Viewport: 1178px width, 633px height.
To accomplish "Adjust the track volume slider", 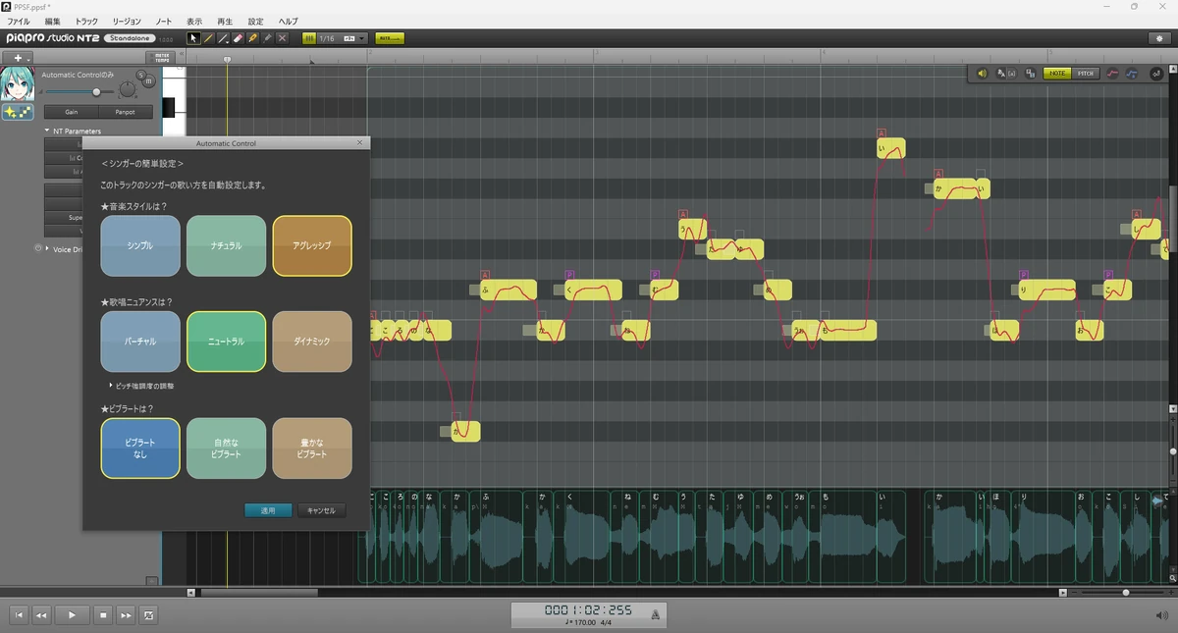I will pyautogui.click(x=97, y=92).
